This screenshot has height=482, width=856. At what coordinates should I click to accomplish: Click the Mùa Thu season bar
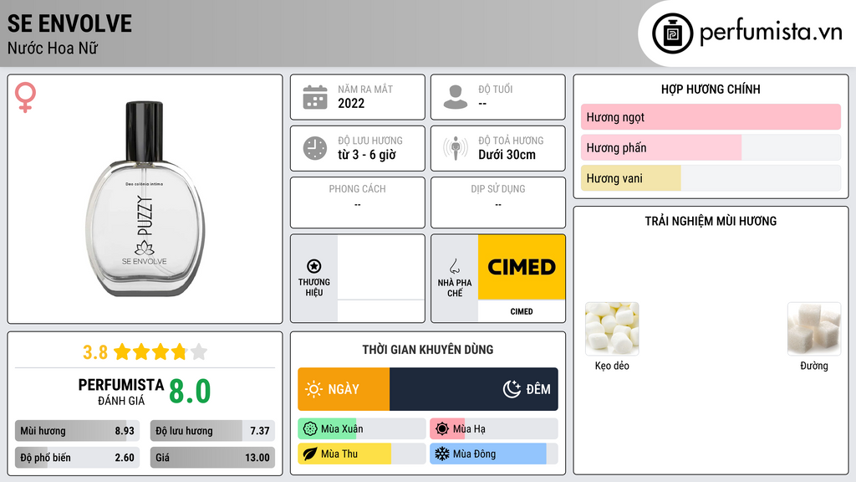361,454
